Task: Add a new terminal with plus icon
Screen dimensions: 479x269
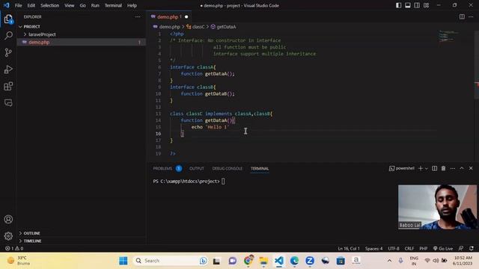Action: point(421,168)
